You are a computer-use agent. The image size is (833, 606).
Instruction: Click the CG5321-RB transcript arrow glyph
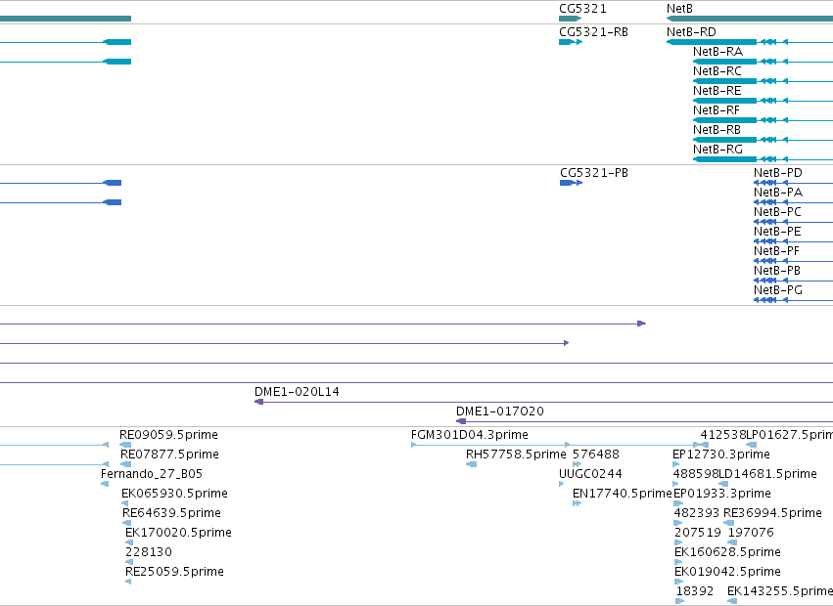tap(571, 42)
